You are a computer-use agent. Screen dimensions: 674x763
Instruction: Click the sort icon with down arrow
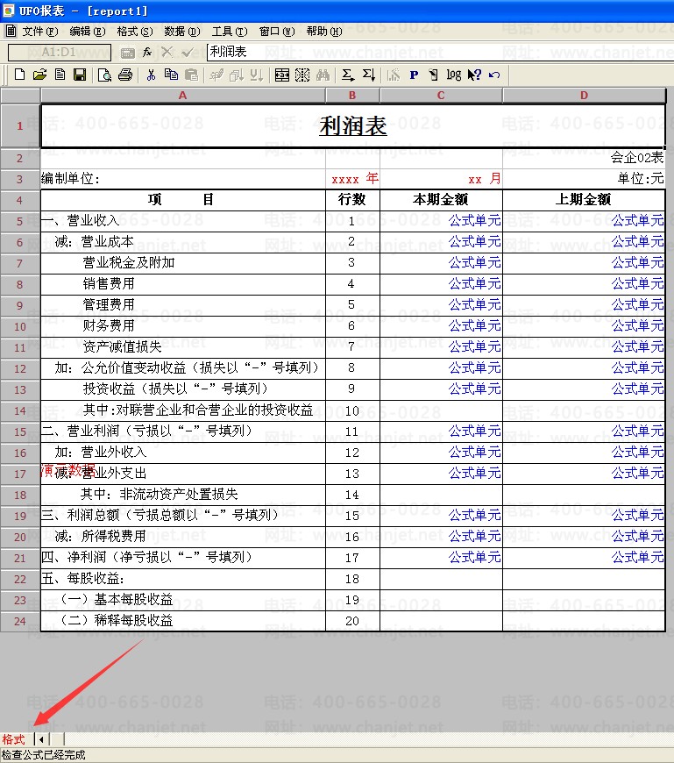pos(256,75)
